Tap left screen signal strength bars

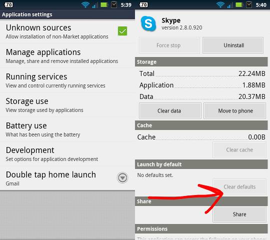(94, 5)
